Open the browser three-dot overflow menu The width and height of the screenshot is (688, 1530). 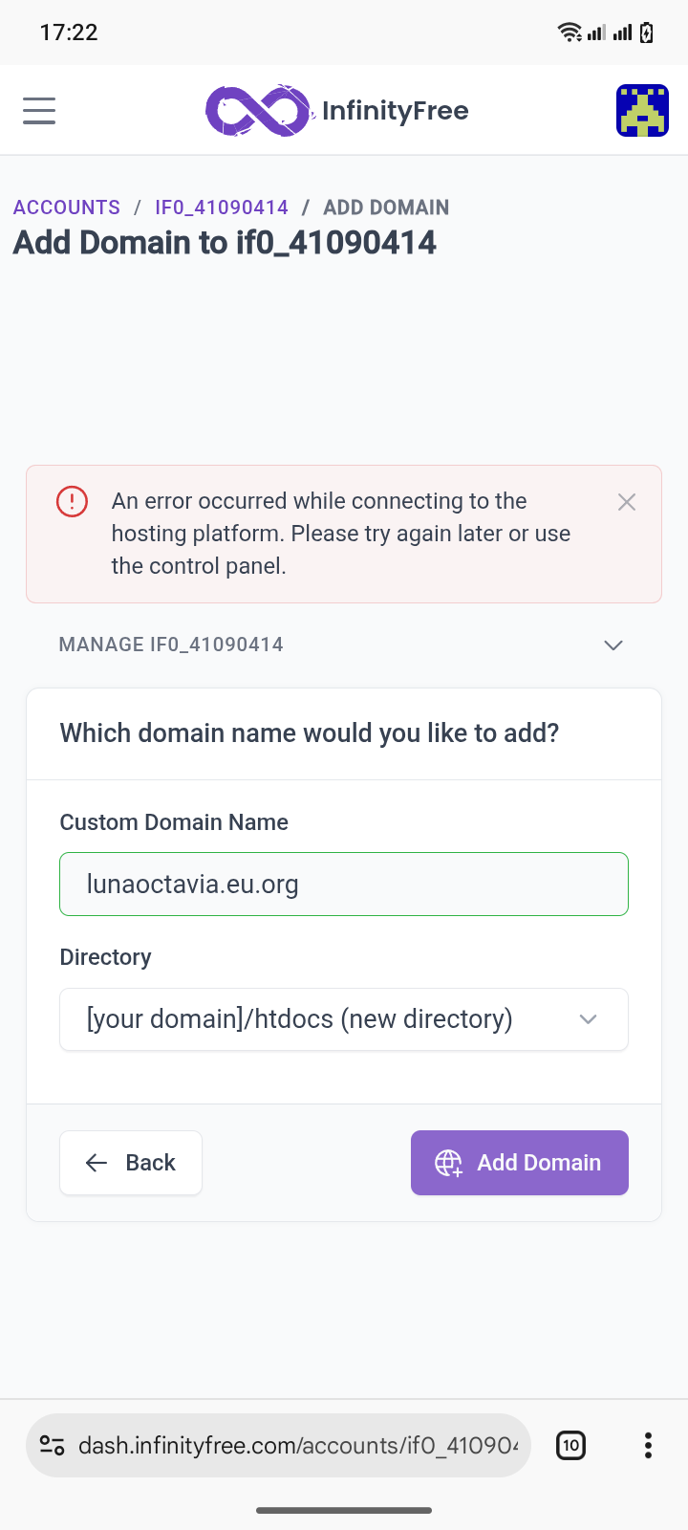tap(648, 1446)
